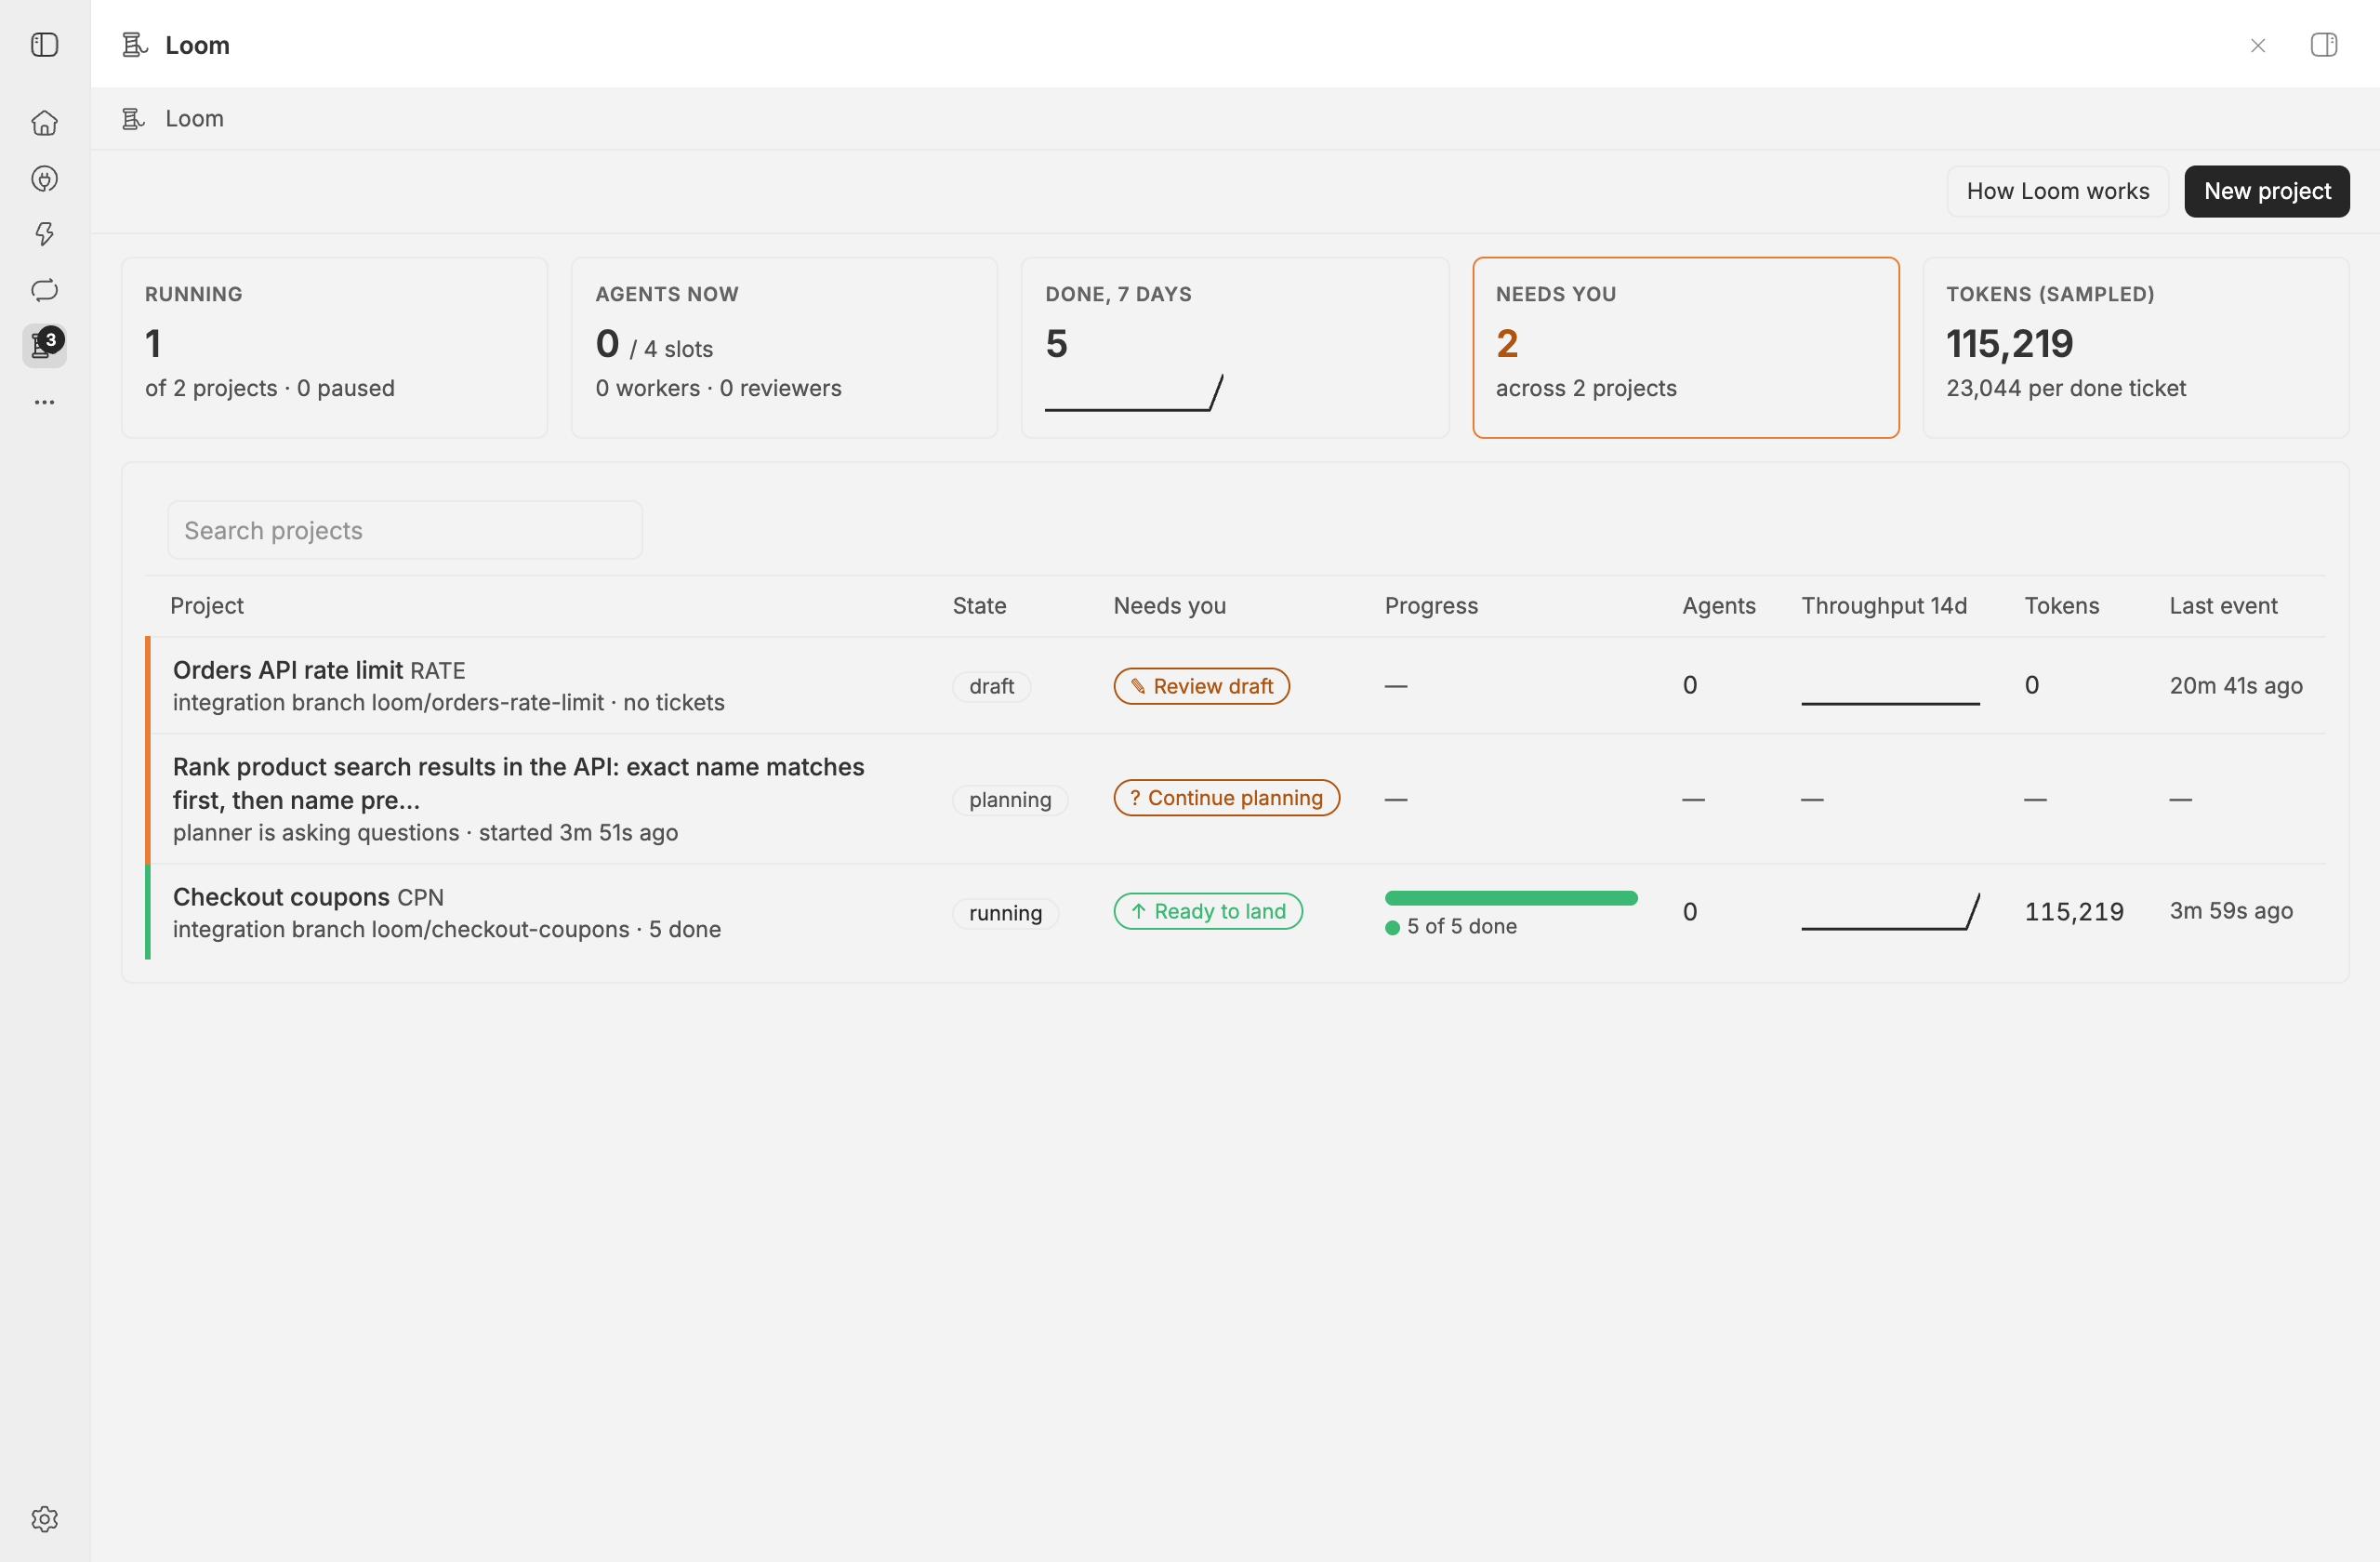The width and height of the screenshot is (2380, 1562).
Task: Toggle the left sidebar panel icon
Action: 44,45
